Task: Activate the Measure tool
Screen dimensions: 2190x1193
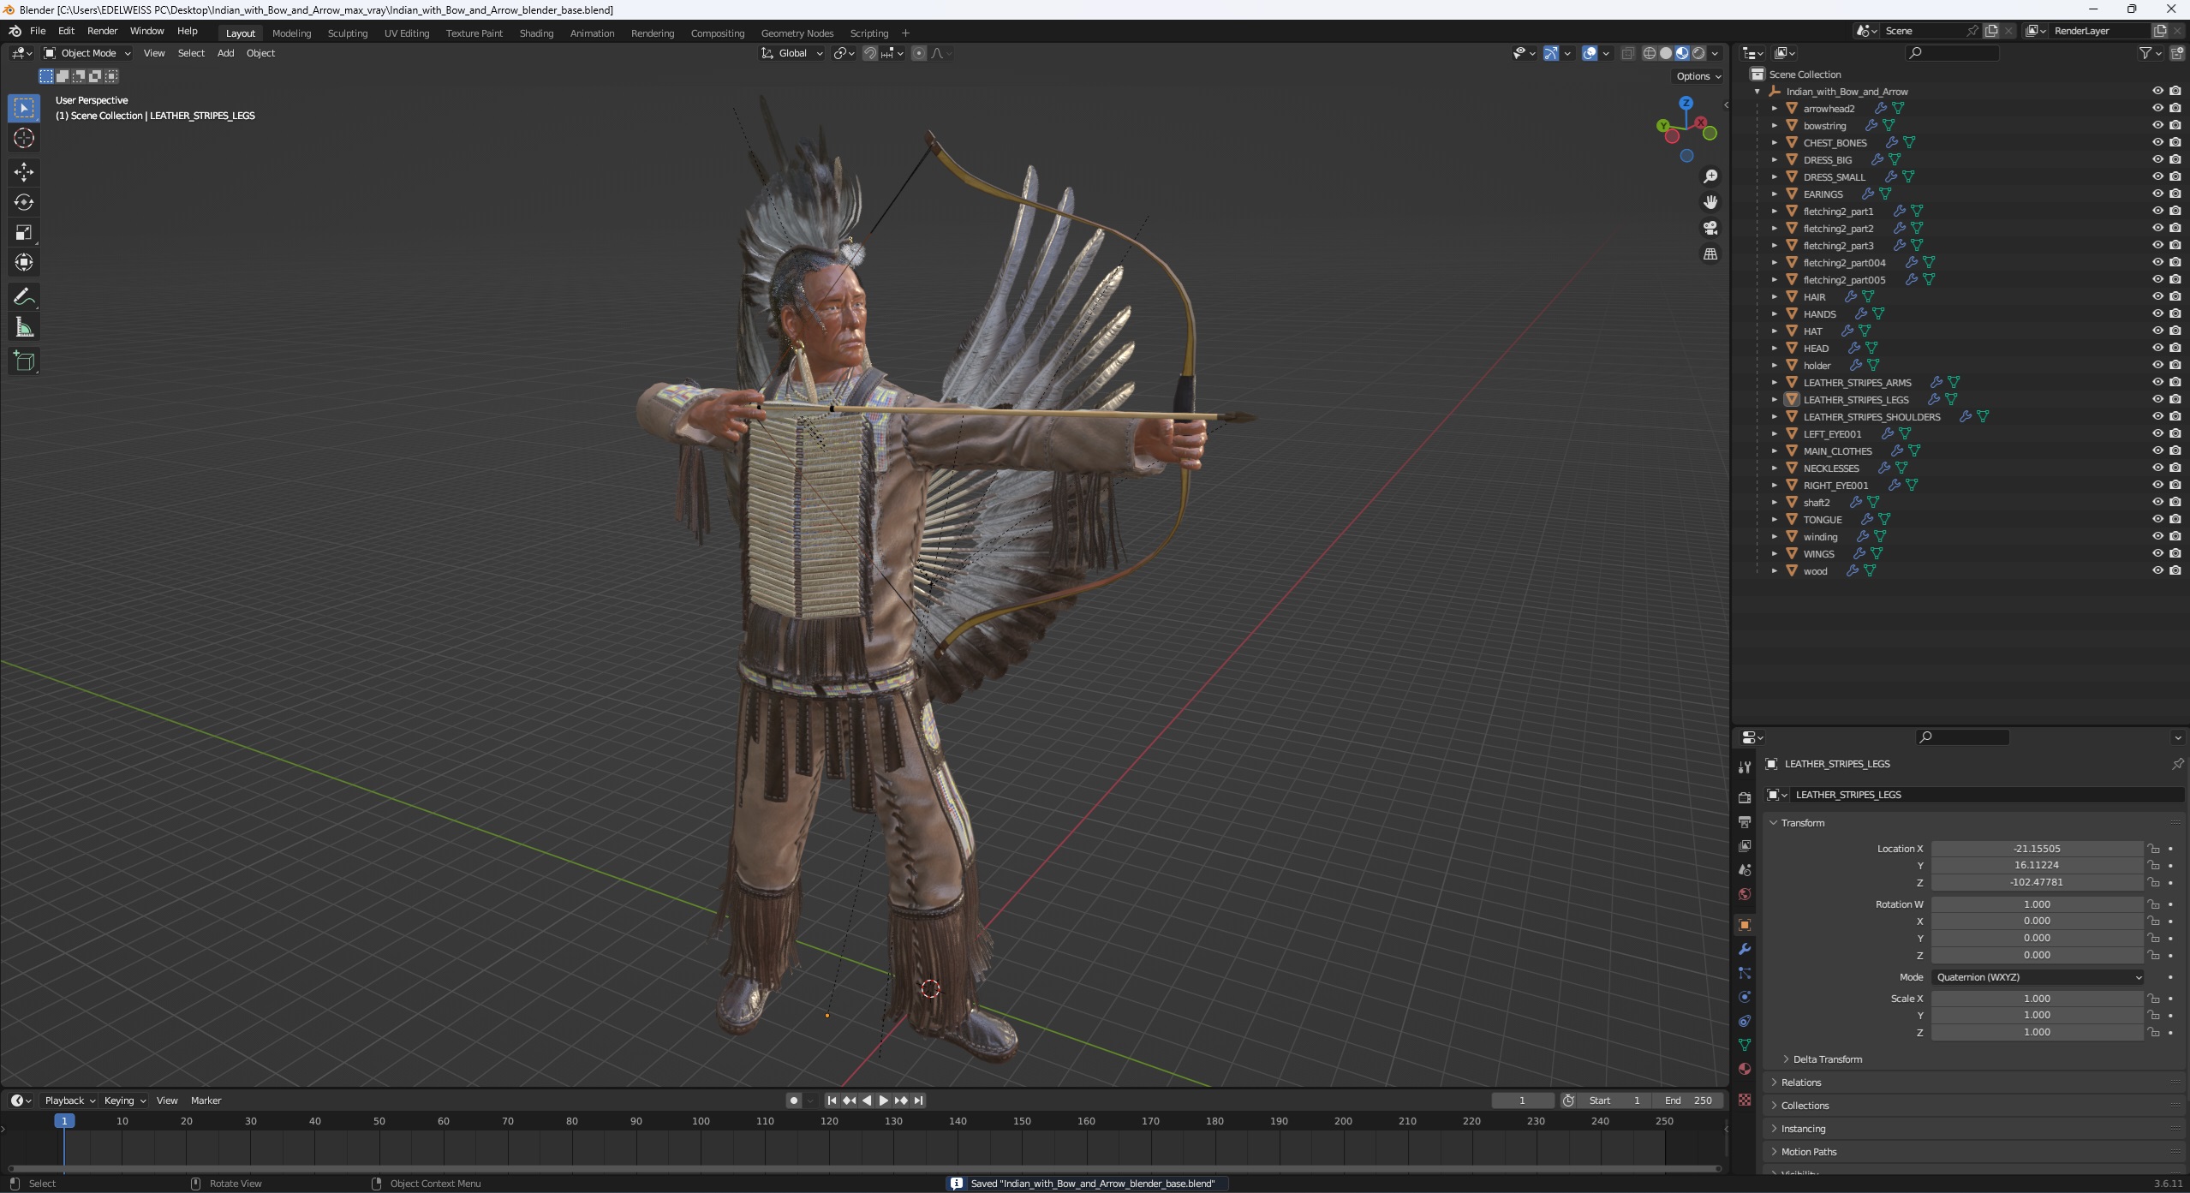Action: tap(24, 327)
